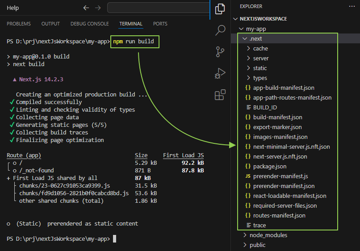Screen dimensions: 360x251
Task: Open react-loadable-manifest.json file
Action: click(289, 196)
